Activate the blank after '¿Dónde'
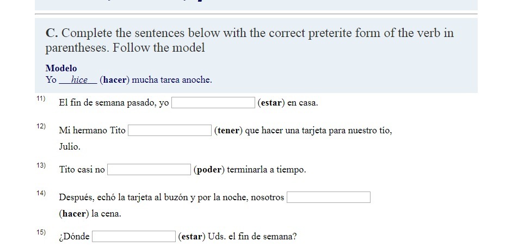 pyautogui.click(x=134, y=236)
